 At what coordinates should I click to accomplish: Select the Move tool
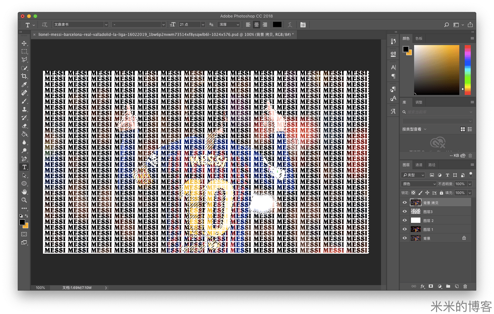tap(24, 43)
